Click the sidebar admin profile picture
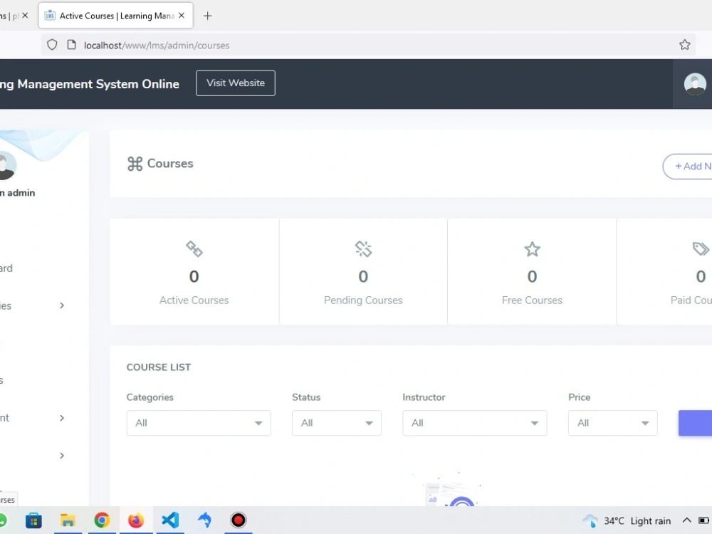Viewport: 712px width, 534px height. click(6, 166)
